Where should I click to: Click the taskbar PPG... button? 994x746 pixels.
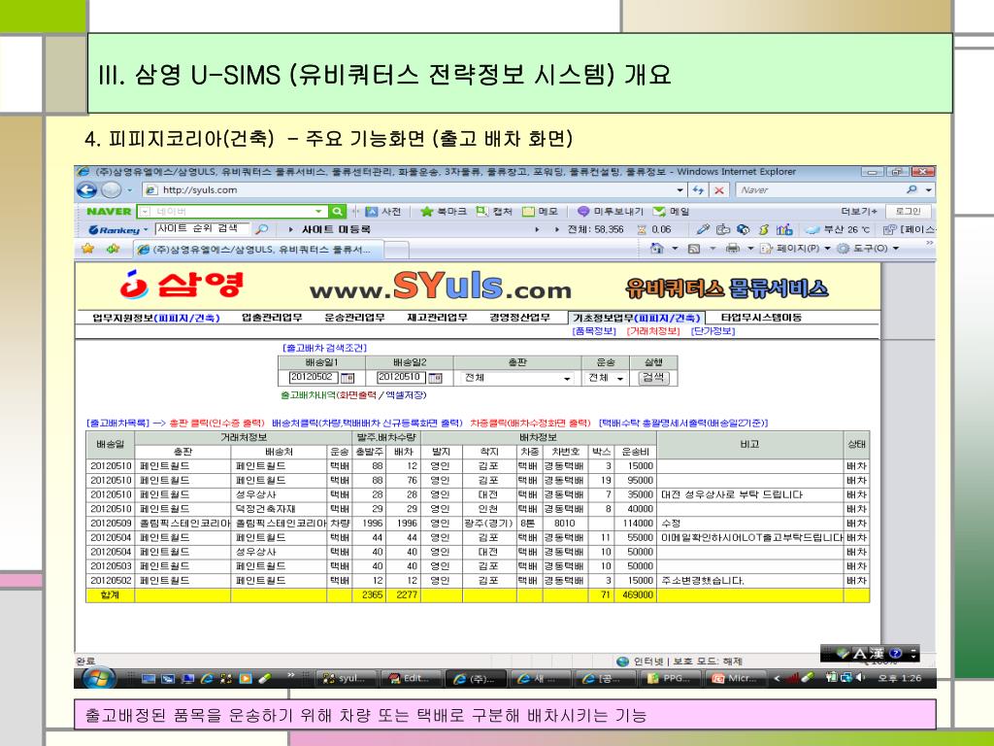671,678
